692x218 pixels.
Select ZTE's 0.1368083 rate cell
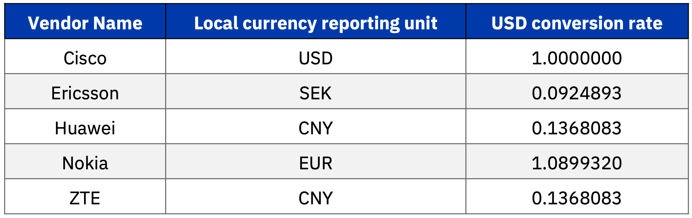coord(577,196)
